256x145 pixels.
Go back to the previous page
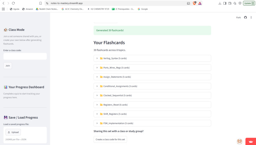[x=3, y=3]
